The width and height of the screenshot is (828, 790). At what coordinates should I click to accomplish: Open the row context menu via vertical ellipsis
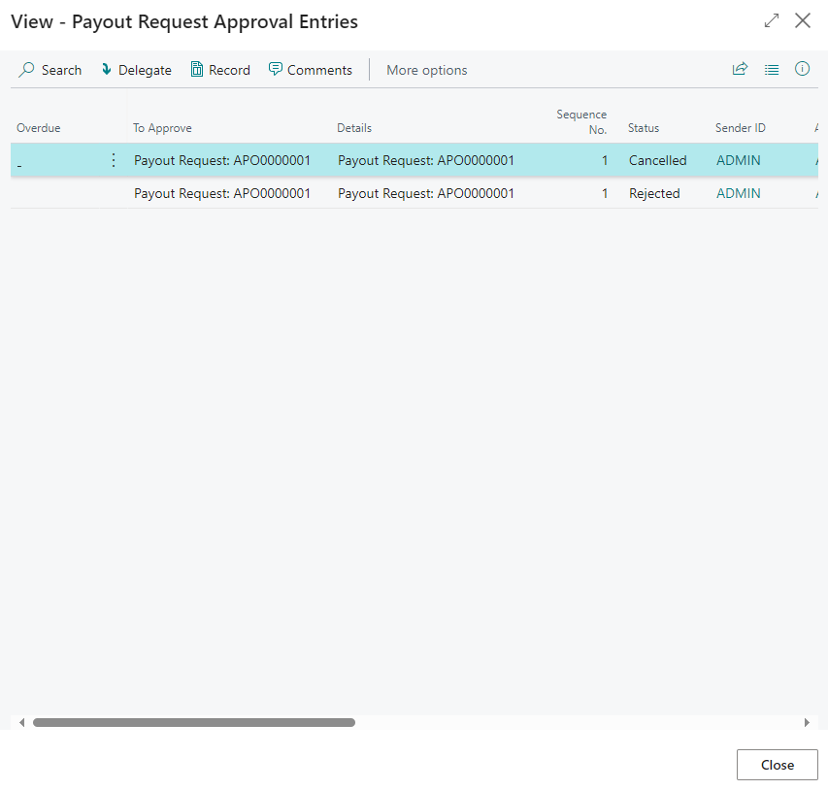click(114, 160)
